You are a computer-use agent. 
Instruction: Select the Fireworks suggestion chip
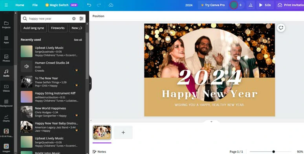58,28
